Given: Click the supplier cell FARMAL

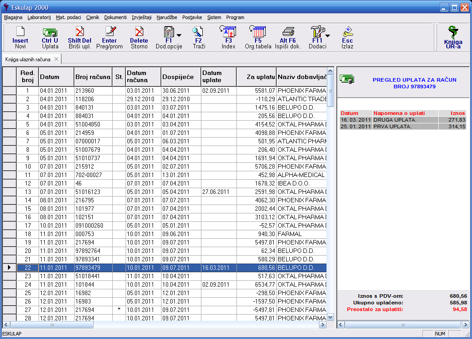Looking at the screenshot, I should coord(302,234).
